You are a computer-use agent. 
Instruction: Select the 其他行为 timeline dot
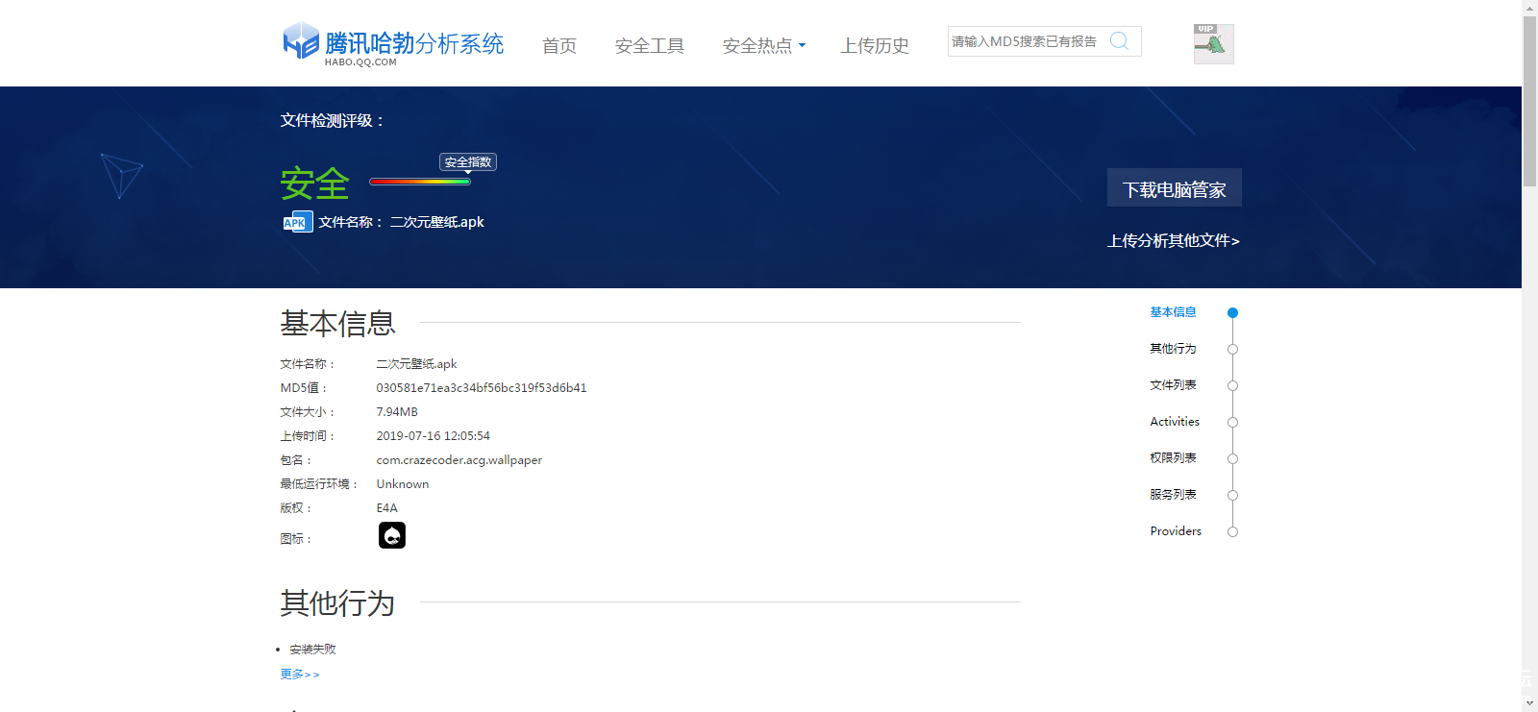click(1232, 350)
